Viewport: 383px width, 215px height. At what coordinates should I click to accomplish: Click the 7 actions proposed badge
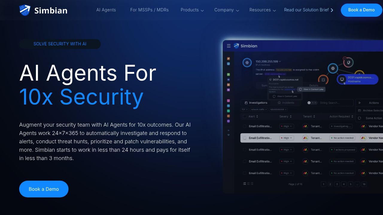343,150
